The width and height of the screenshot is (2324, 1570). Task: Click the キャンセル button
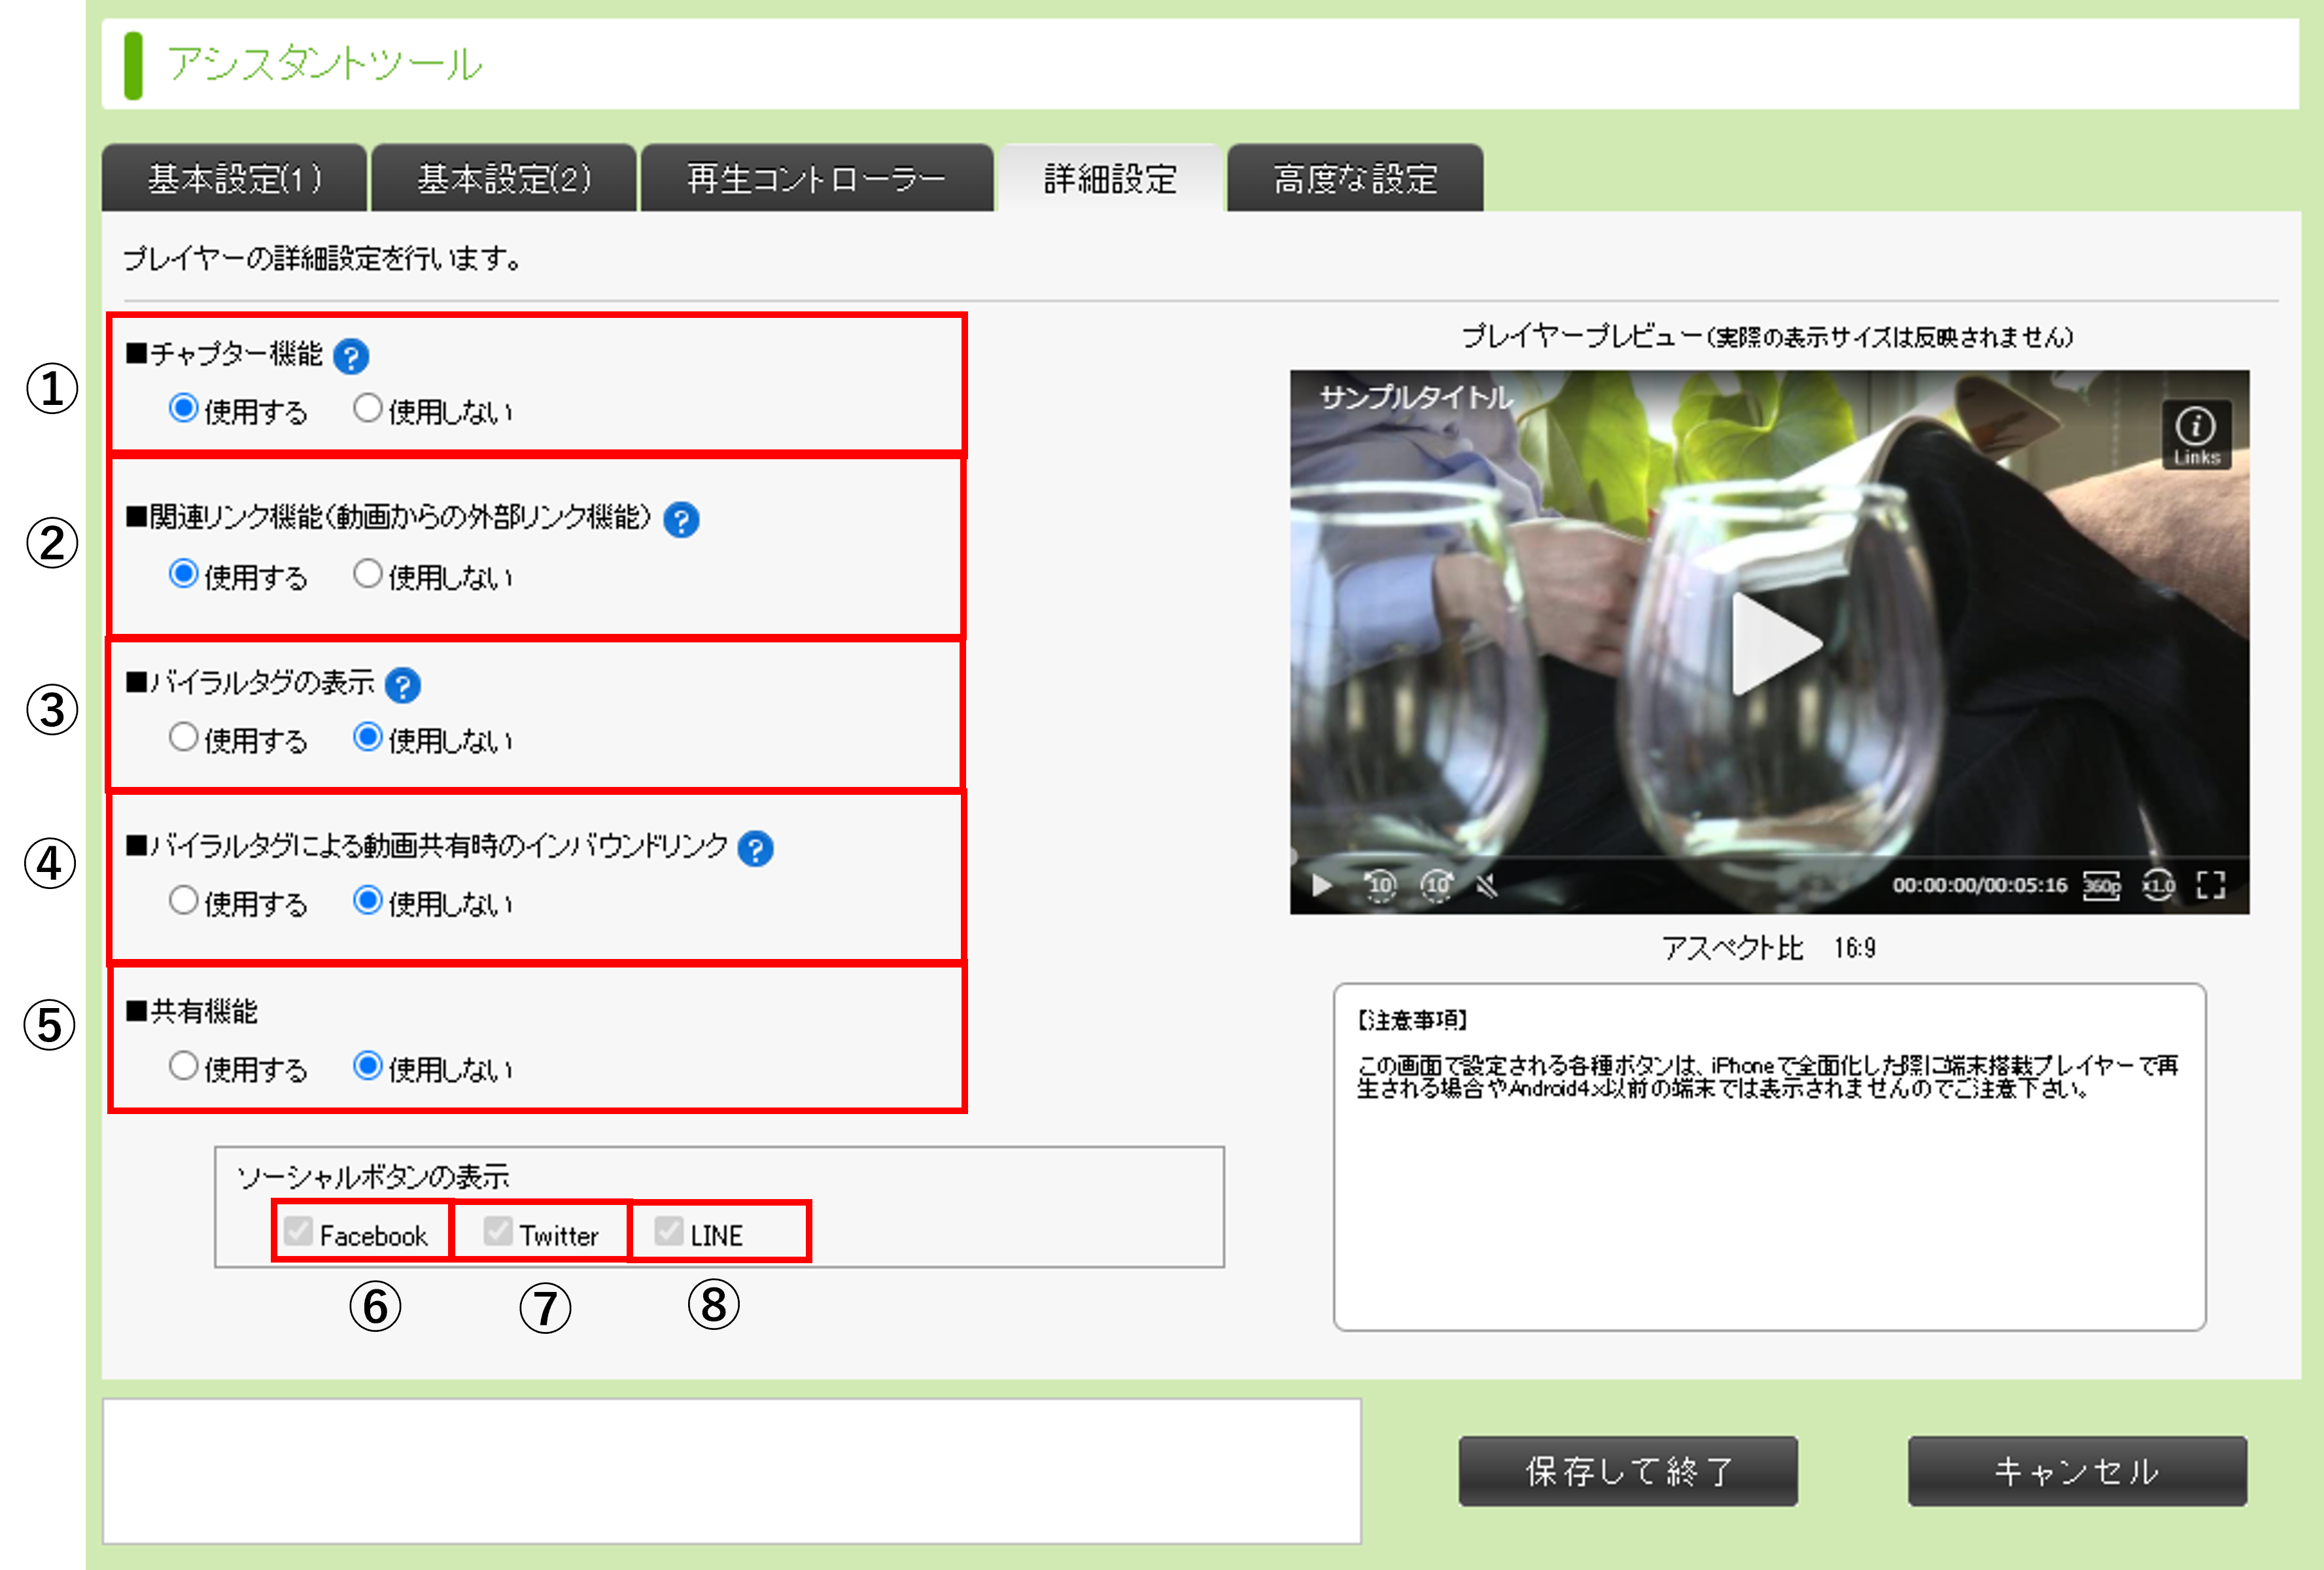[2077, 1471]
